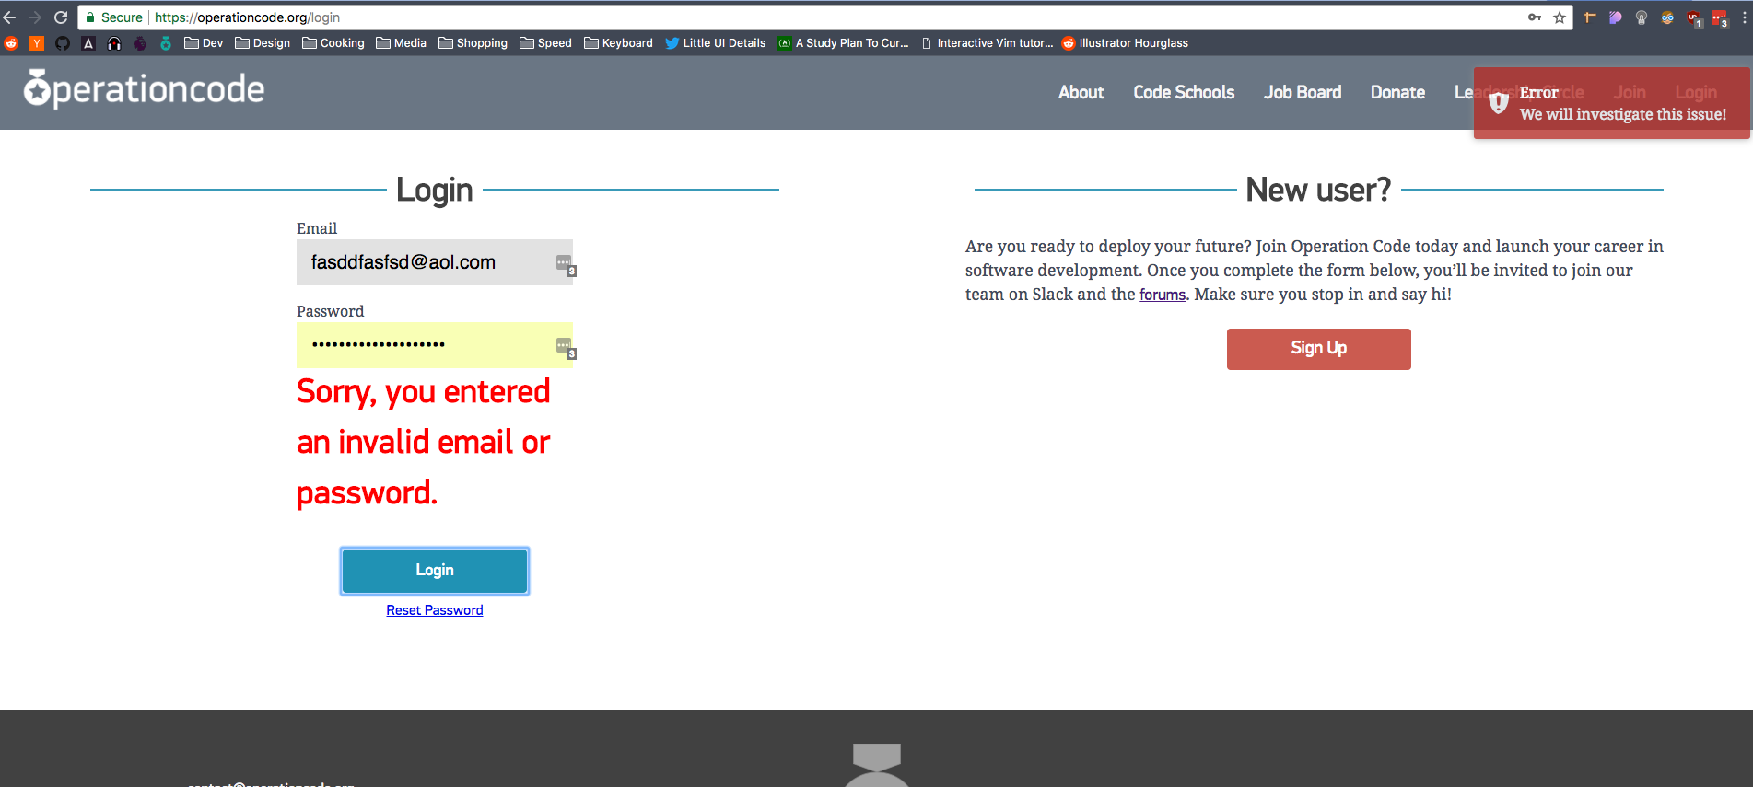1753x787 pixels.
Task: Open the Shopping bookmarks folder
Action: 473,43
